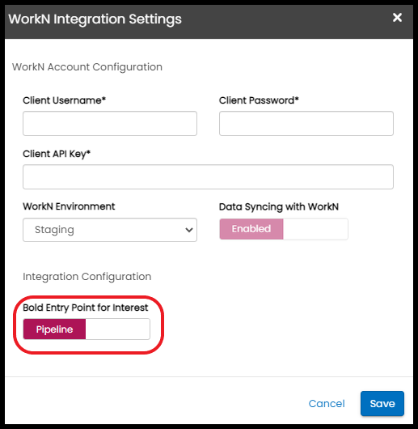Image resolution: width=418 pixels, height=429 pixels.
Task: Click the Client Username* label
Action: tap(64, 100)
